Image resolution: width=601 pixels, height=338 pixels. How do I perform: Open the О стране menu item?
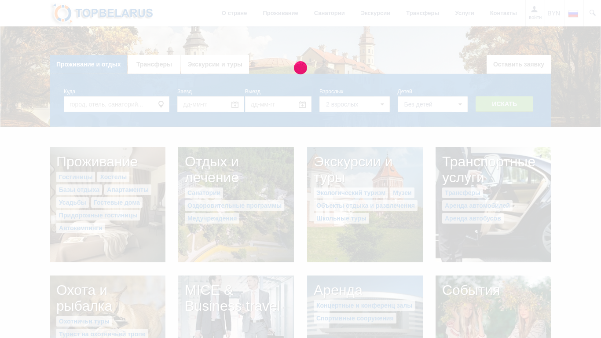(x=234, y=13)
